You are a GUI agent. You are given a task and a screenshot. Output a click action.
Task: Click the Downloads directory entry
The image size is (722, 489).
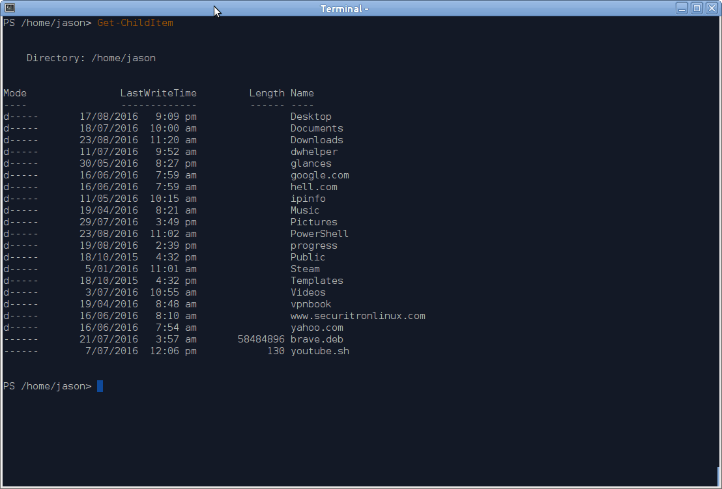pos(317,139)
